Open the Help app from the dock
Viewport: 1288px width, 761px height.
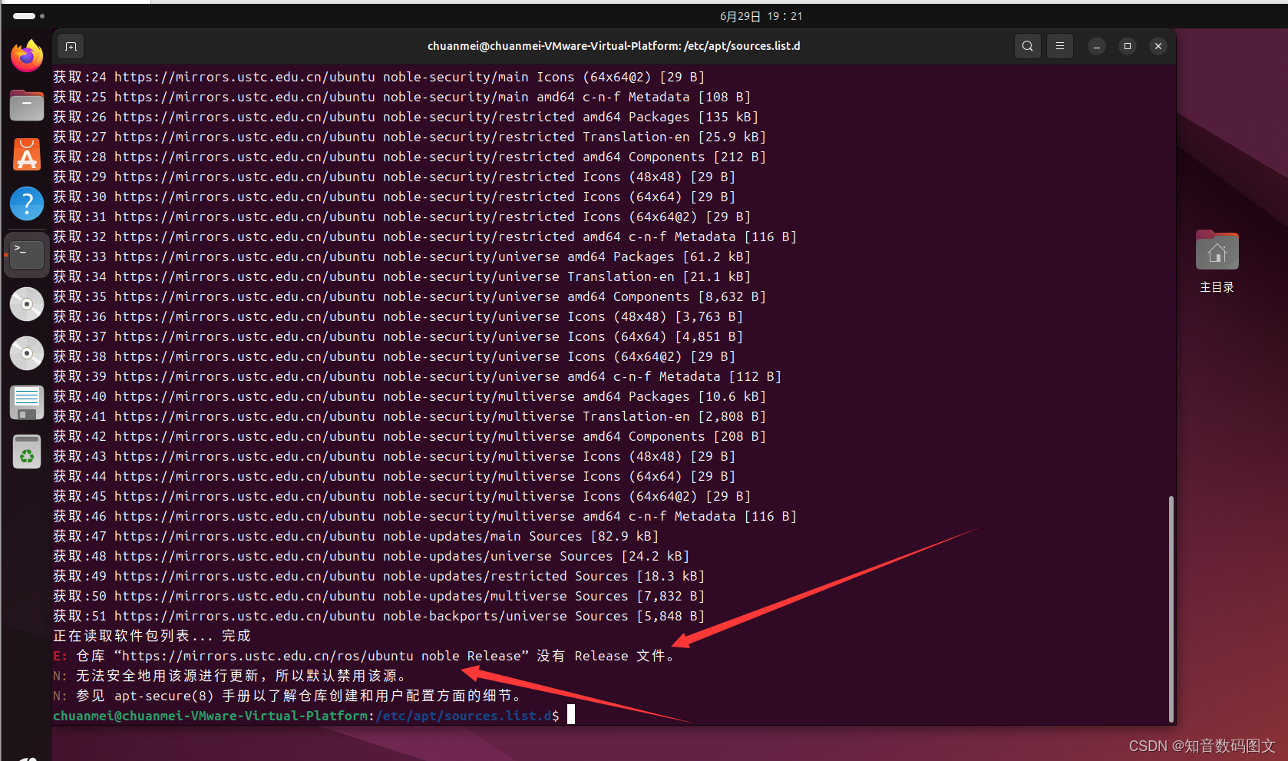coord(26,203)
